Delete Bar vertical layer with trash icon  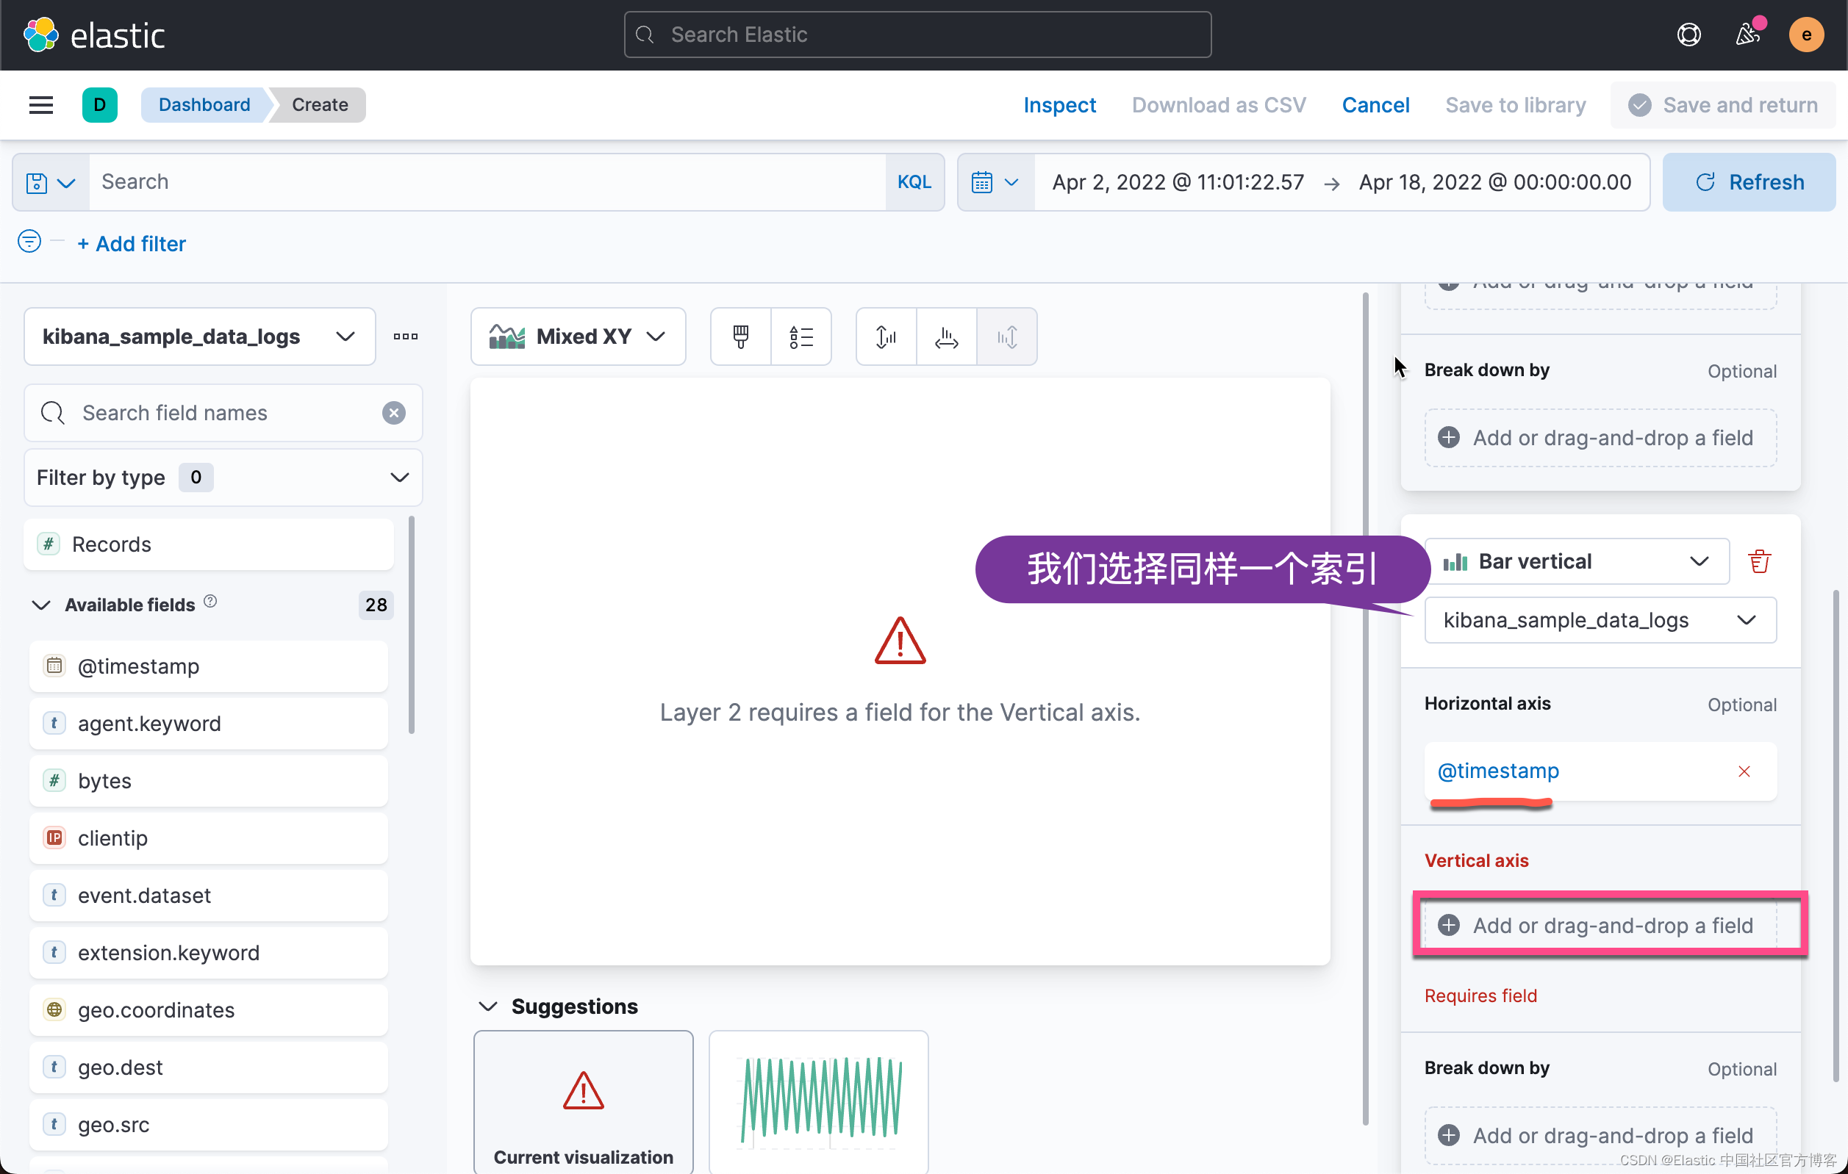pyautogui.click(x=1759, y=561)
